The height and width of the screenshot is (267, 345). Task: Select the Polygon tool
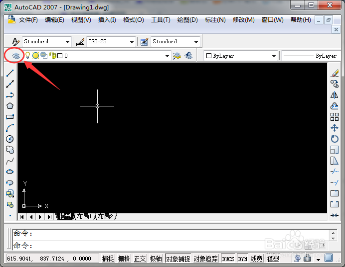pyautogui.click(x=10, y=106)
